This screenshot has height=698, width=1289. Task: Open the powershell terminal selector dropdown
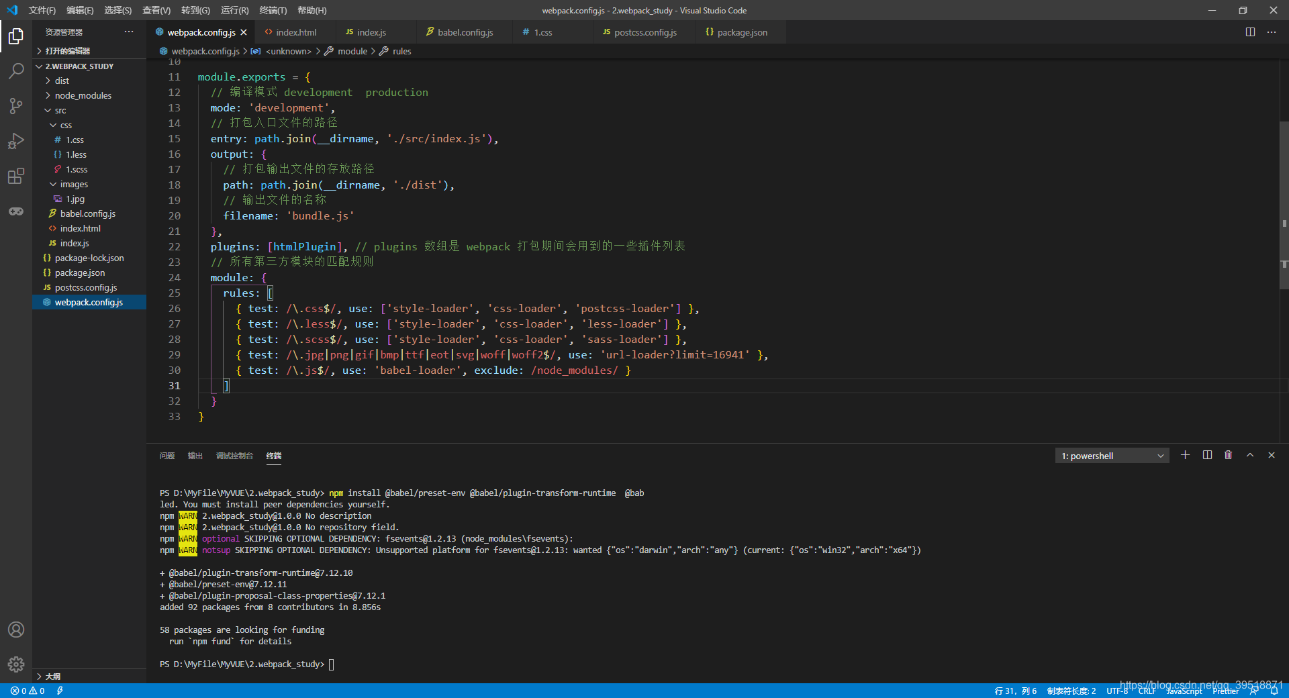coord(1112,456)
